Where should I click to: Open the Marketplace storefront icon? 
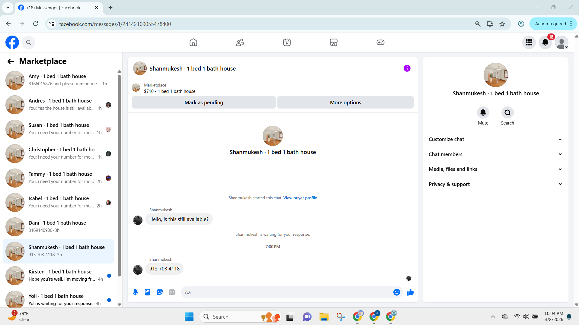pyautogui.click(x=334, y=43)
